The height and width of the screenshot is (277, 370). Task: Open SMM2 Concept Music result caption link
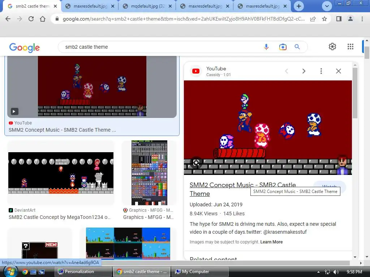click(62, 130)
